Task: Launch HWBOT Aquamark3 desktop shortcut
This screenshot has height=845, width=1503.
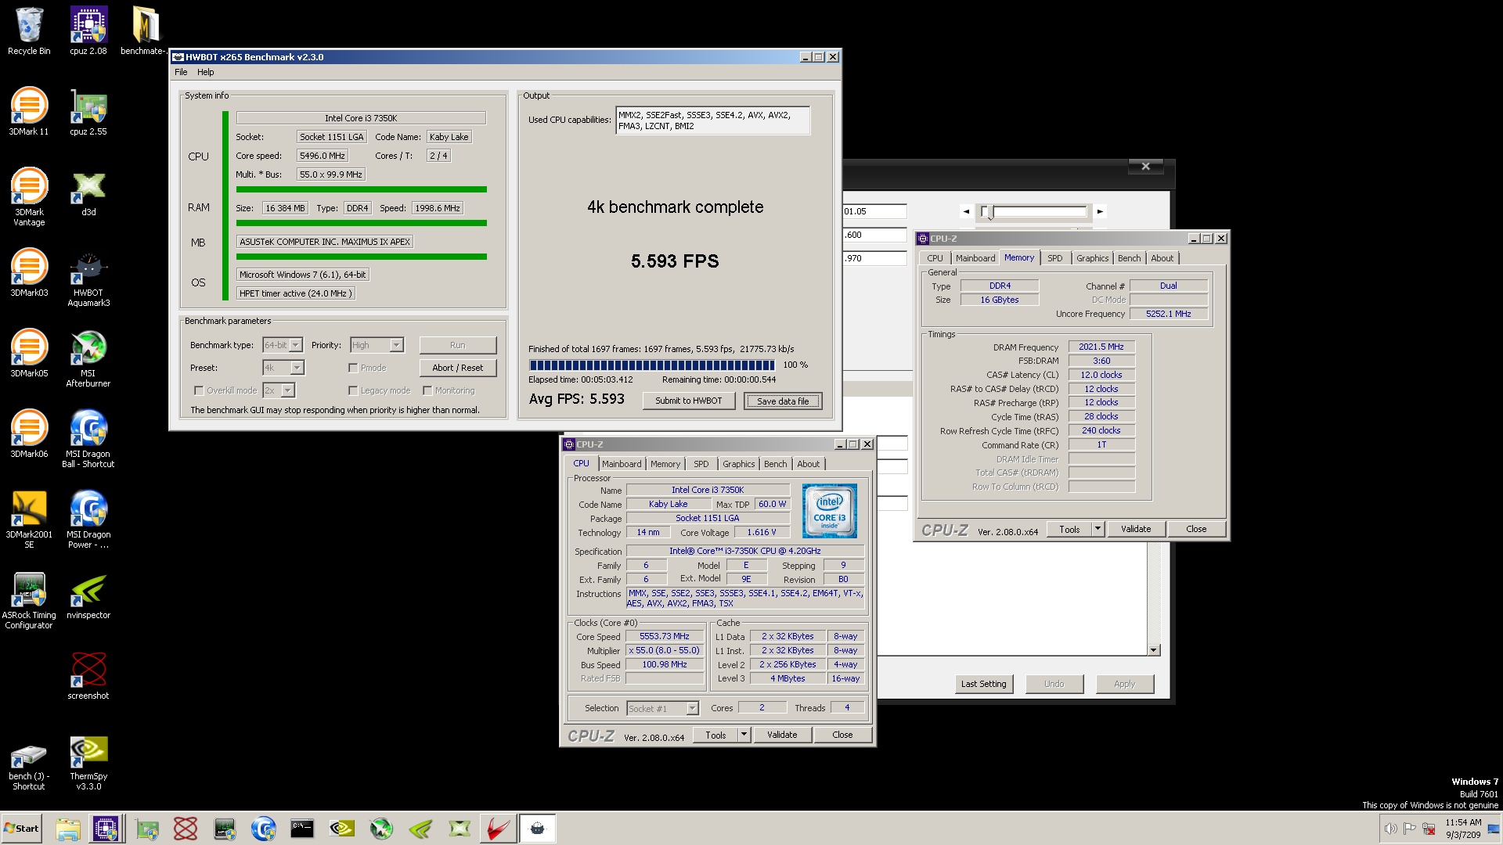Action: [x=88, y=279]
